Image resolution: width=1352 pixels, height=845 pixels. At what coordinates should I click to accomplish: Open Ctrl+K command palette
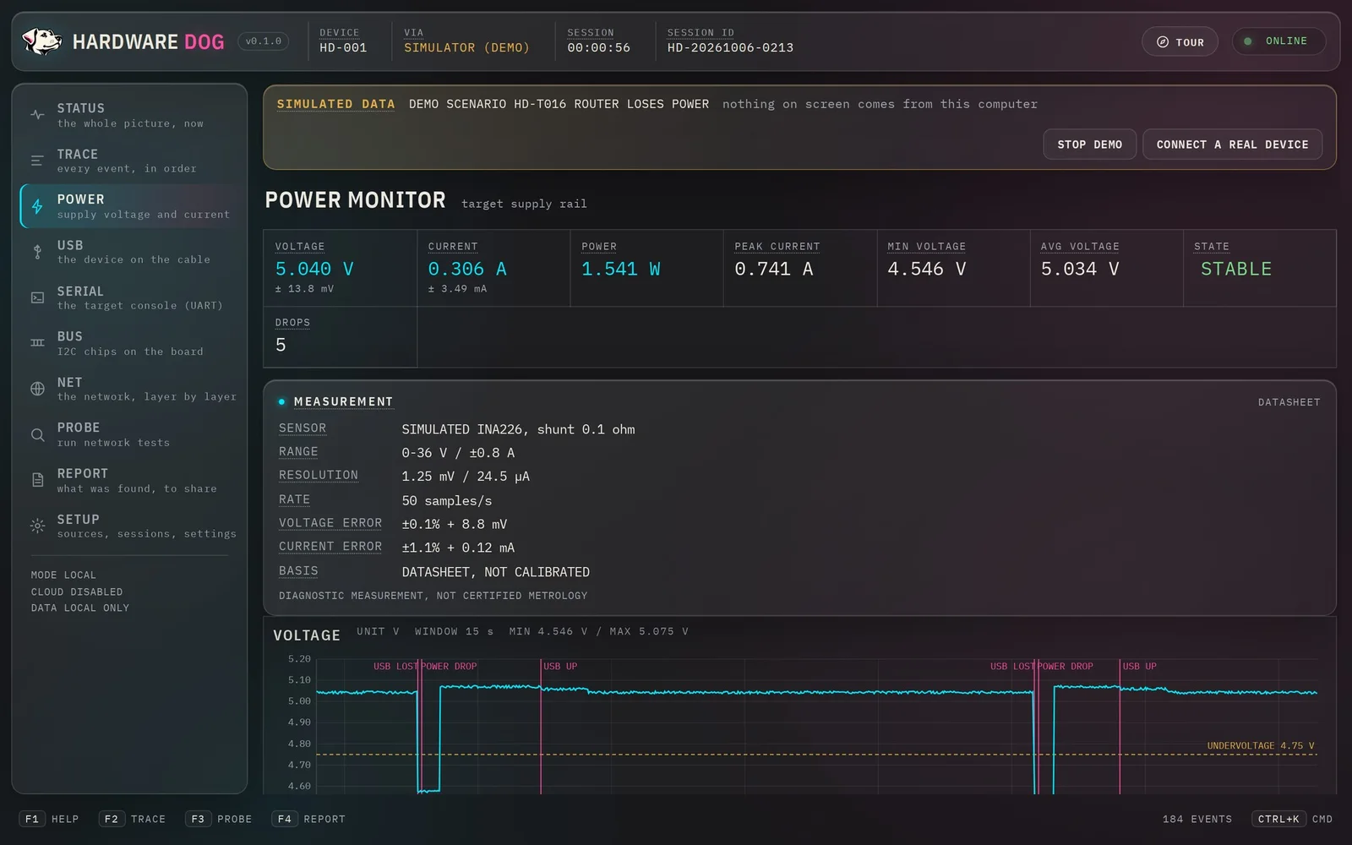pos(1292,819)
